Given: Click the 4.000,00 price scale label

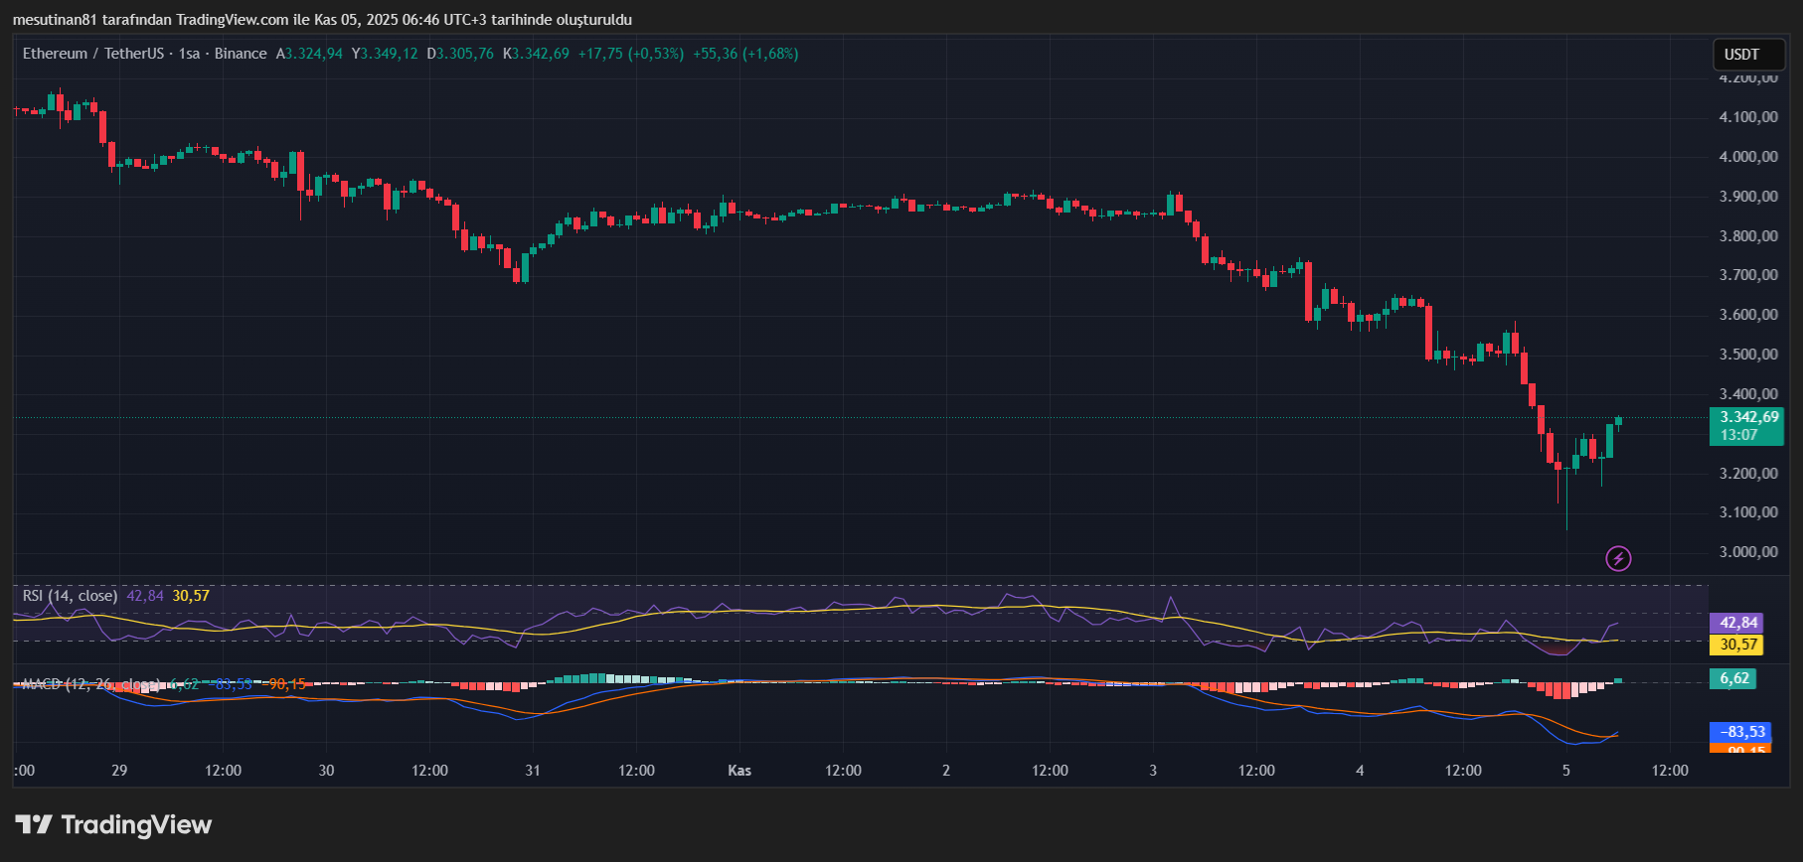Looking at the screenshot, I should click(x=1748, y=157).
